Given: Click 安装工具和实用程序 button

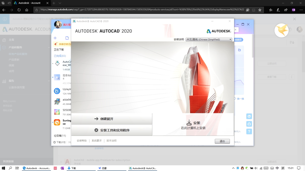Looking at the screenshot, I should coord(112,130).
